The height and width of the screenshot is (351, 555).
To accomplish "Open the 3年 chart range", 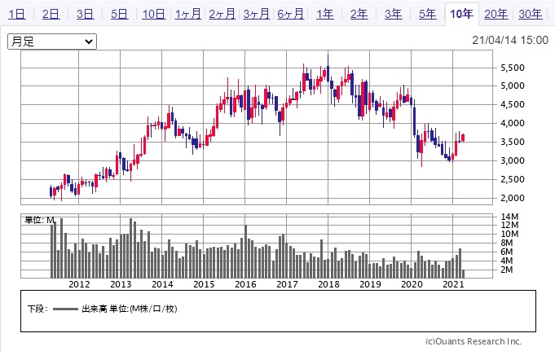I will [x=394, y=14].
